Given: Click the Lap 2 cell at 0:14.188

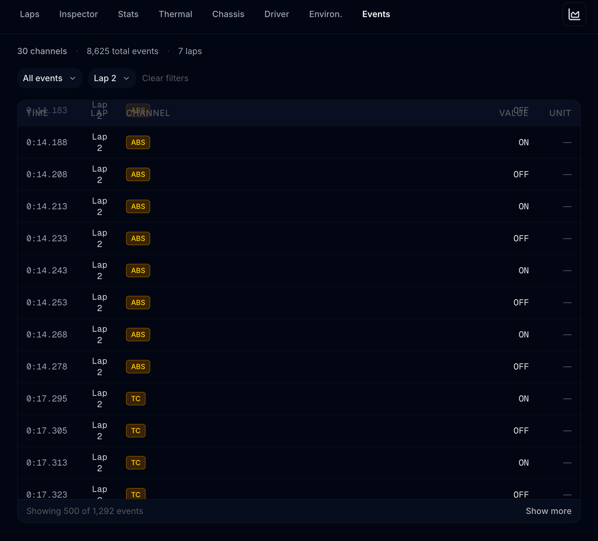Looking at the screenshot, I should point(100,142).
